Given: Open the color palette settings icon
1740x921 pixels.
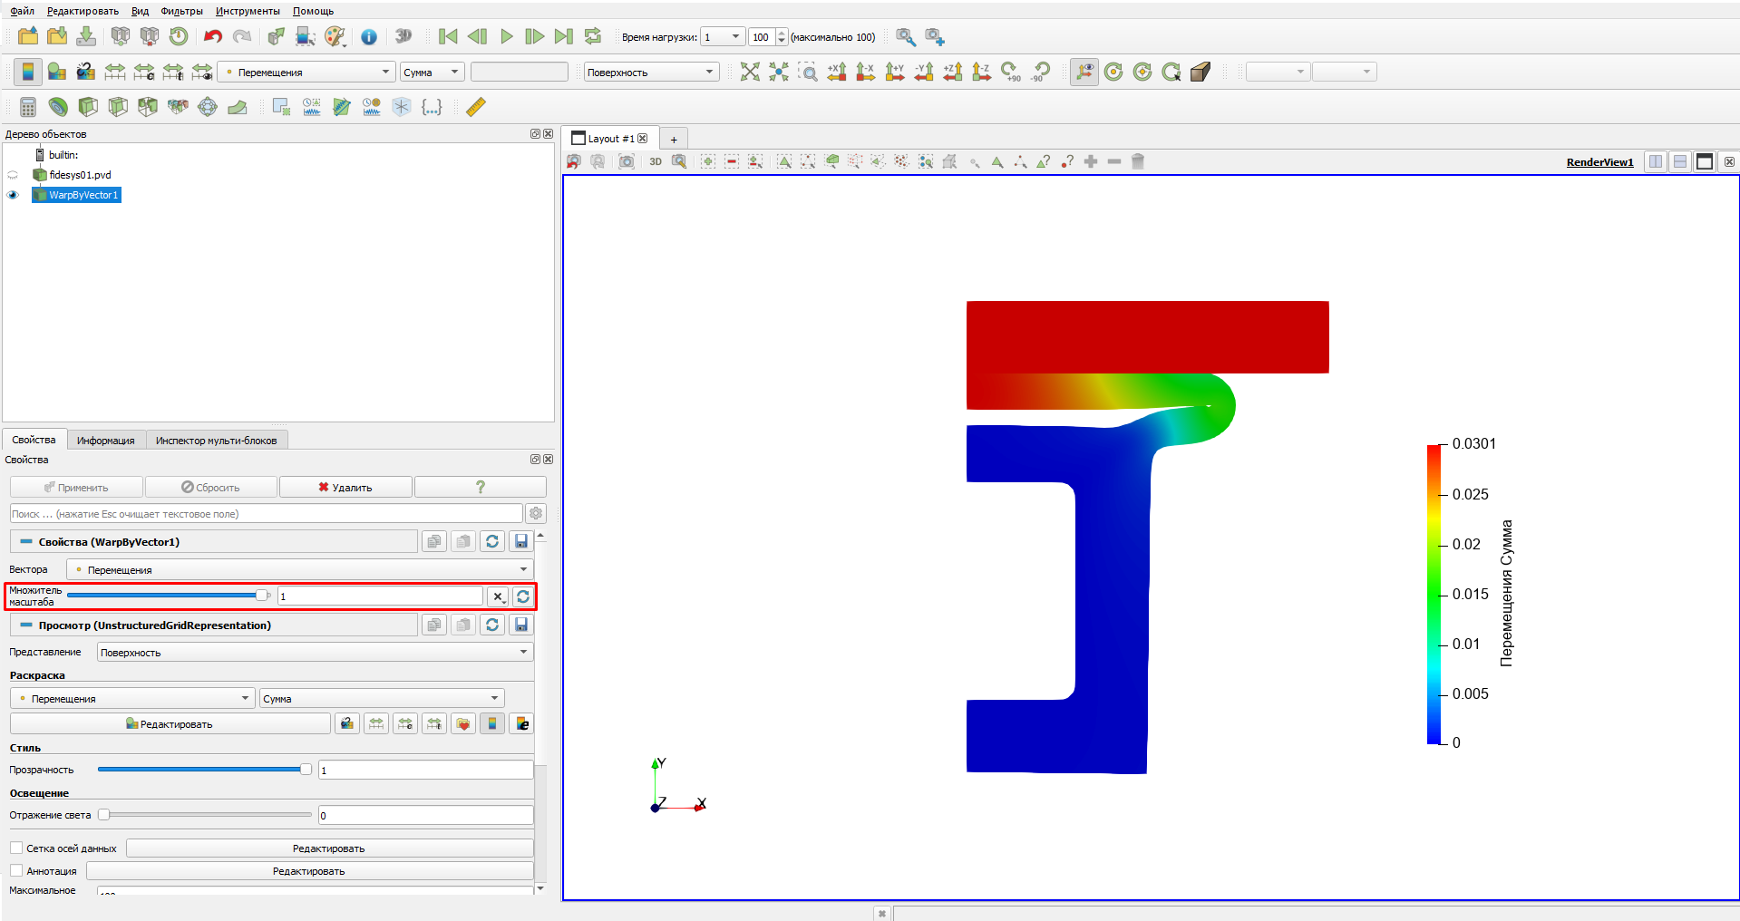Looking at the screenshot, I should [x=335, y=36].
